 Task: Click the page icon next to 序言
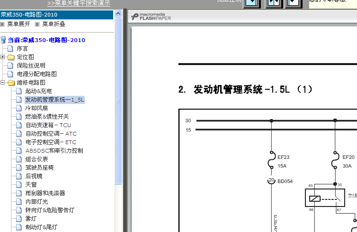tap(10, 48)
